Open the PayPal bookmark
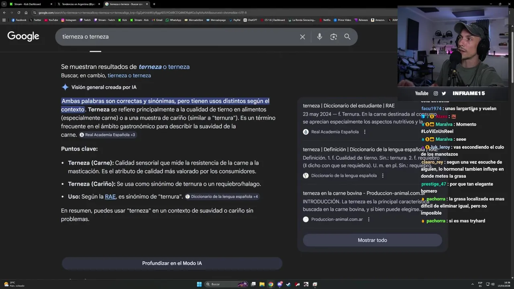 pyautogui.click(x=235, y=20)
